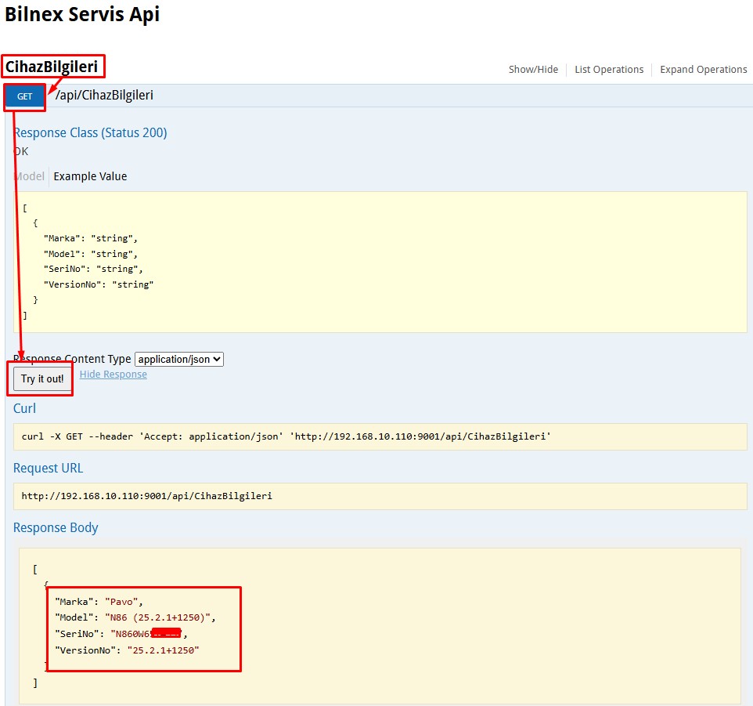Click the "Model": "N86 (25.2.1+1250)" response line
This screenshot has height=706, width=753.
(x=135, y=617)
